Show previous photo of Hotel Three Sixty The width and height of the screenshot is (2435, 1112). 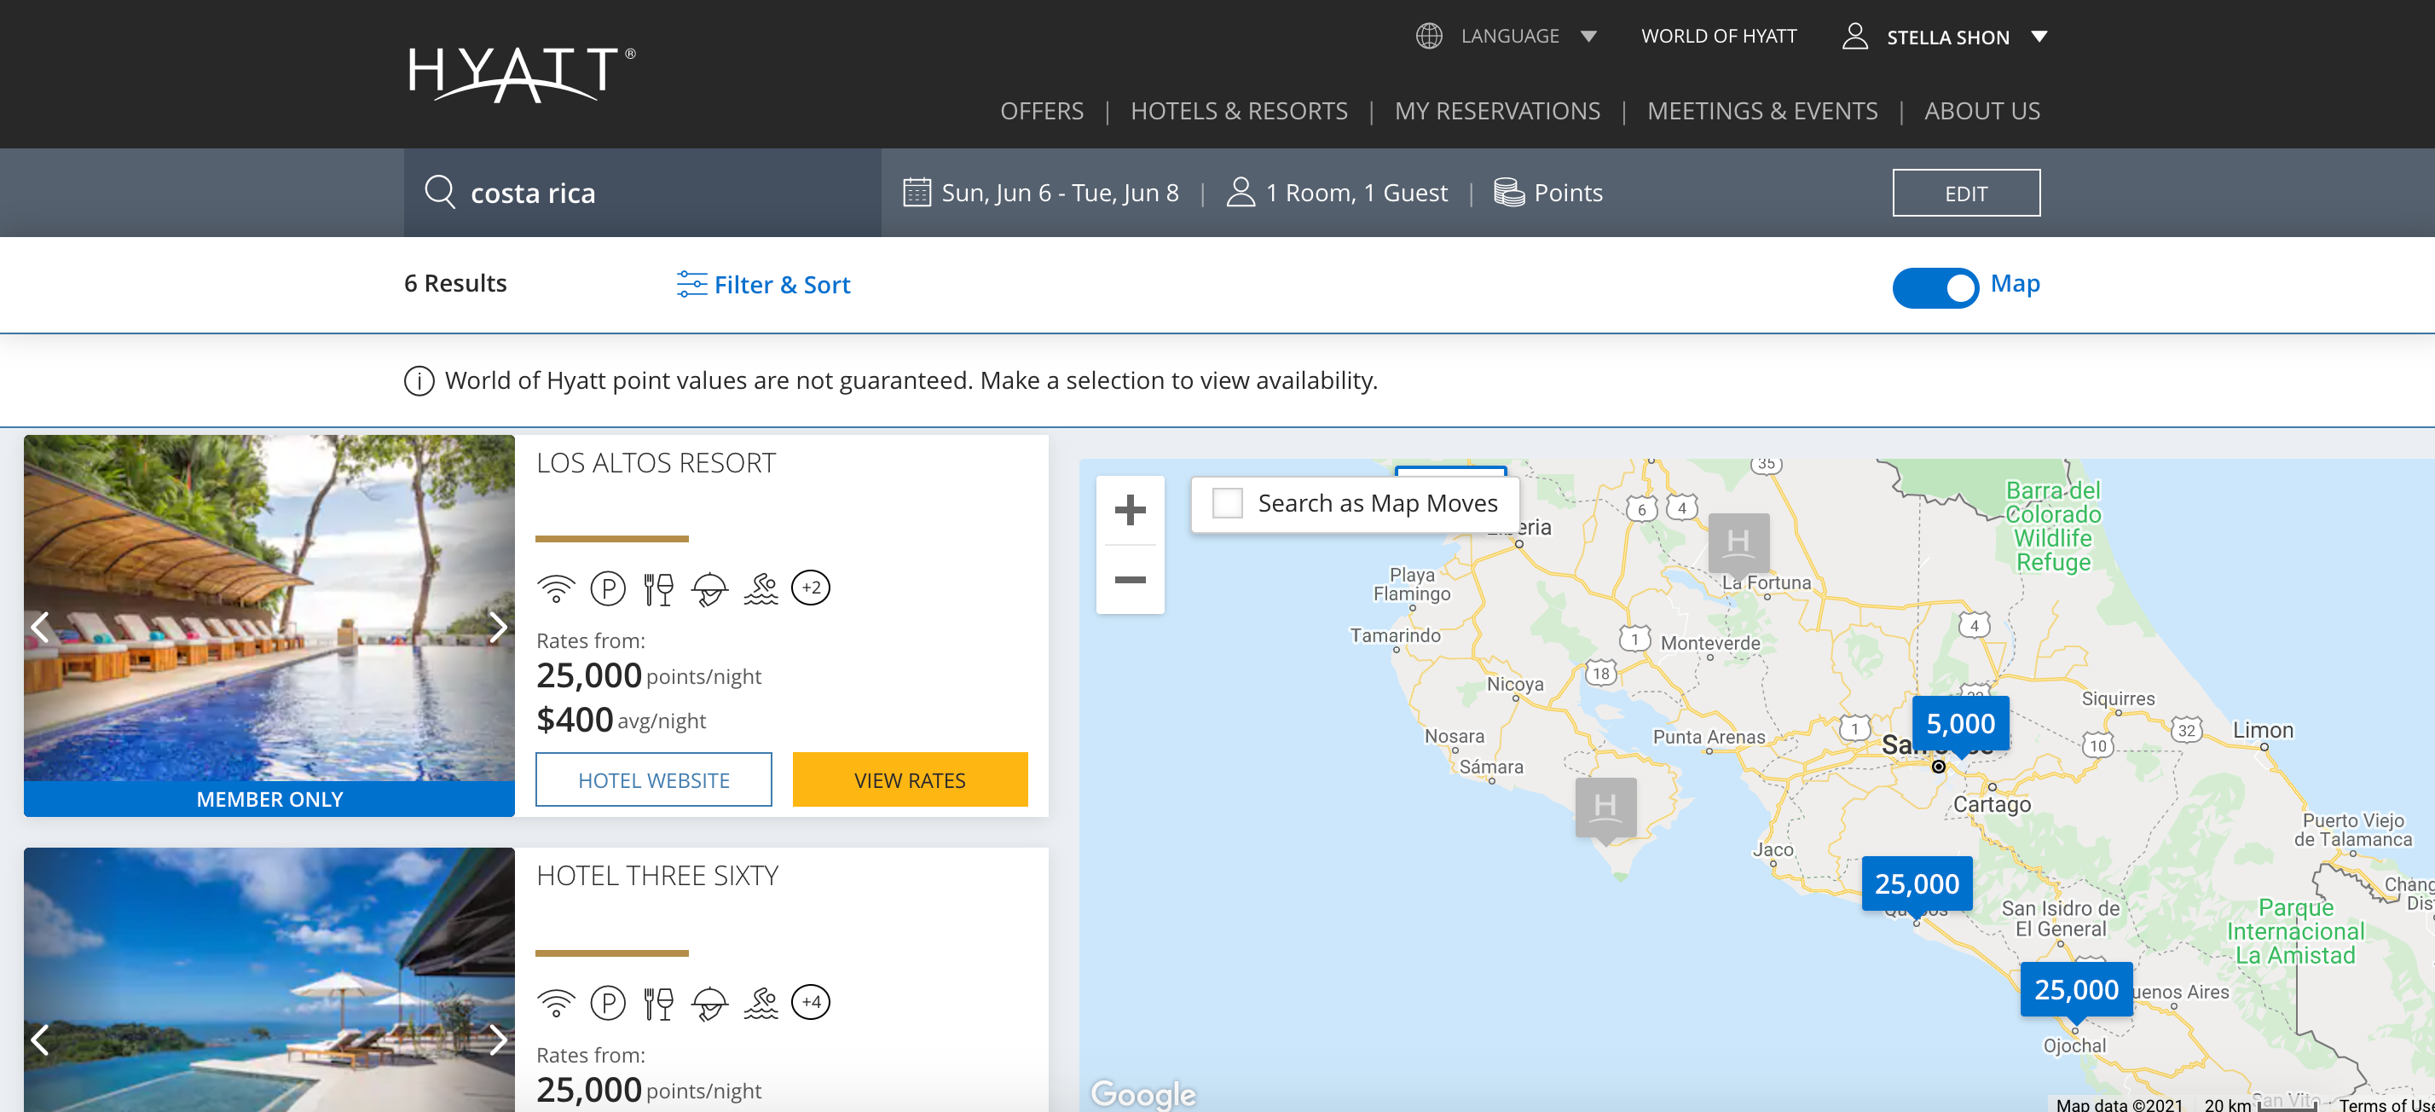click(x=40, y=1040)
